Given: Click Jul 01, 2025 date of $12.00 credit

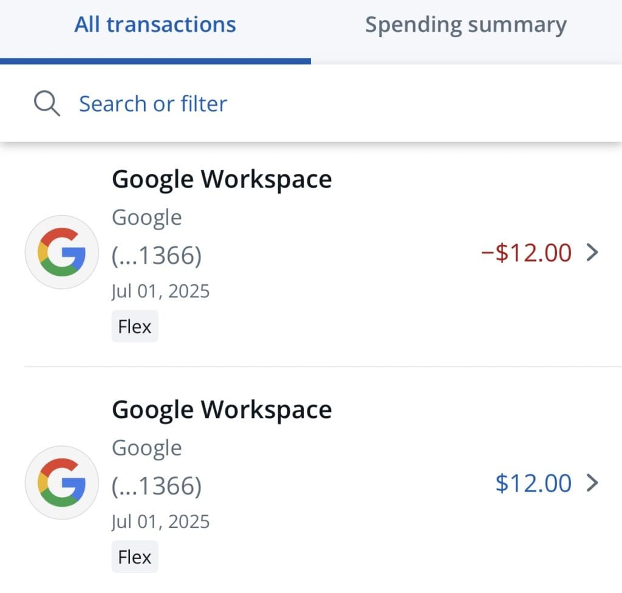Looking at the screenshot, I should [160, 521].
